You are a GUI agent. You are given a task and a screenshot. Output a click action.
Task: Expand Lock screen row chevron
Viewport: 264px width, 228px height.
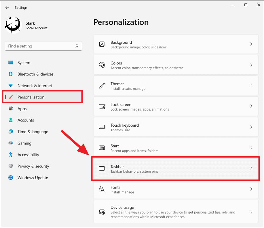point(251,106)
